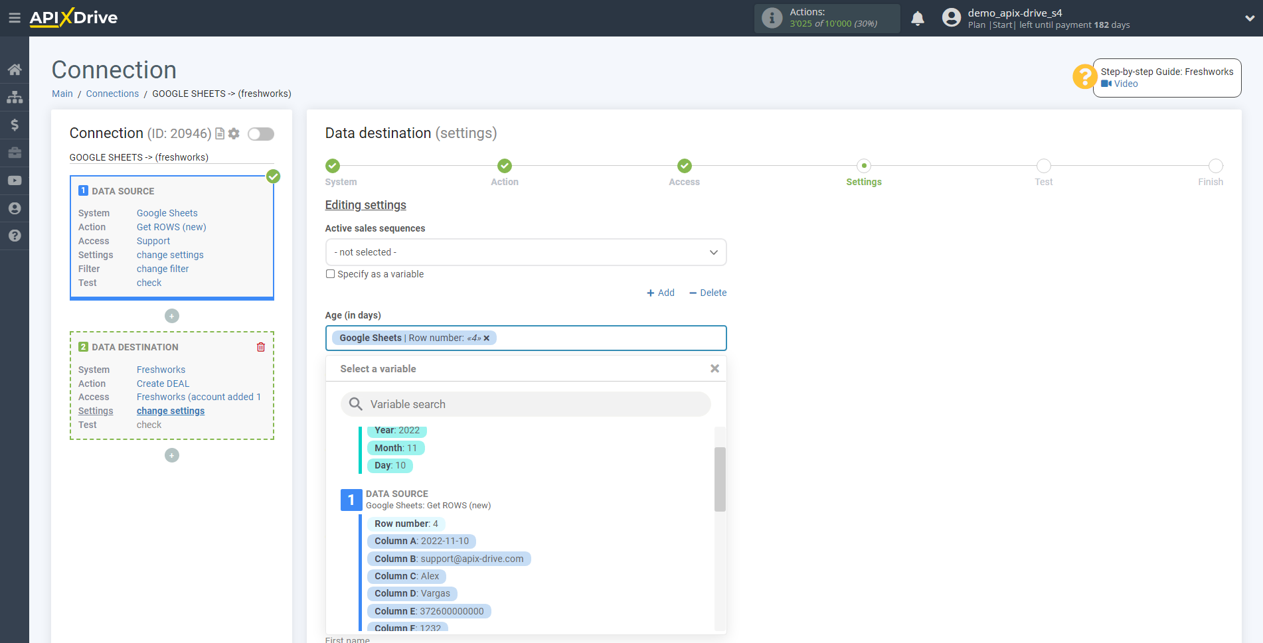Viewport: 1263px width, 643px height.
Task: Click the variable list scrollbar
Action: click(x=720, y=479)
